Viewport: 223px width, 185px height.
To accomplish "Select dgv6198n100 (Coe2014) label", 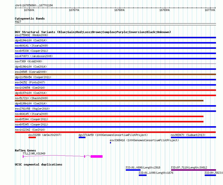I will click(31, 103).
